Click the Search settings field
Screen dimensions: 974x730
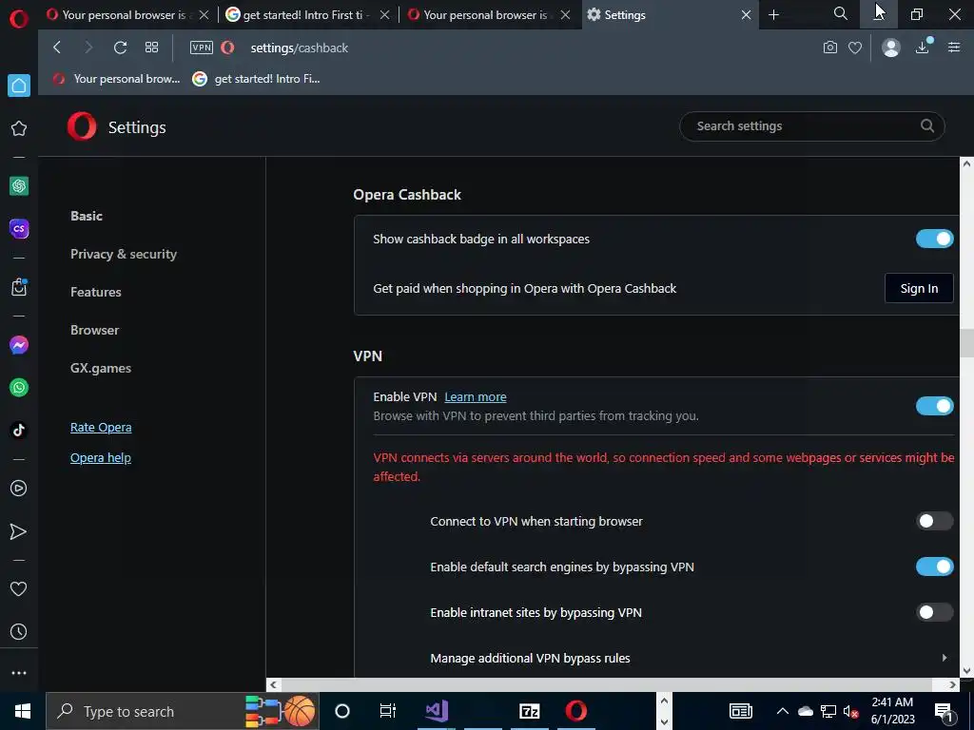812,126
